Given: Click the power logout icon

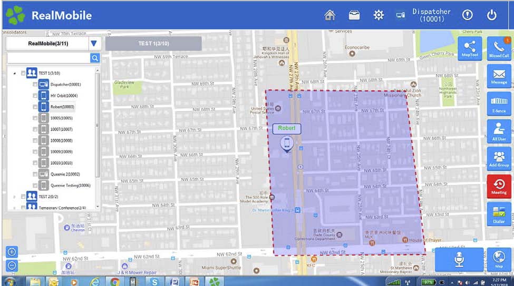Looking at the screenshot, I should (492, 15).
